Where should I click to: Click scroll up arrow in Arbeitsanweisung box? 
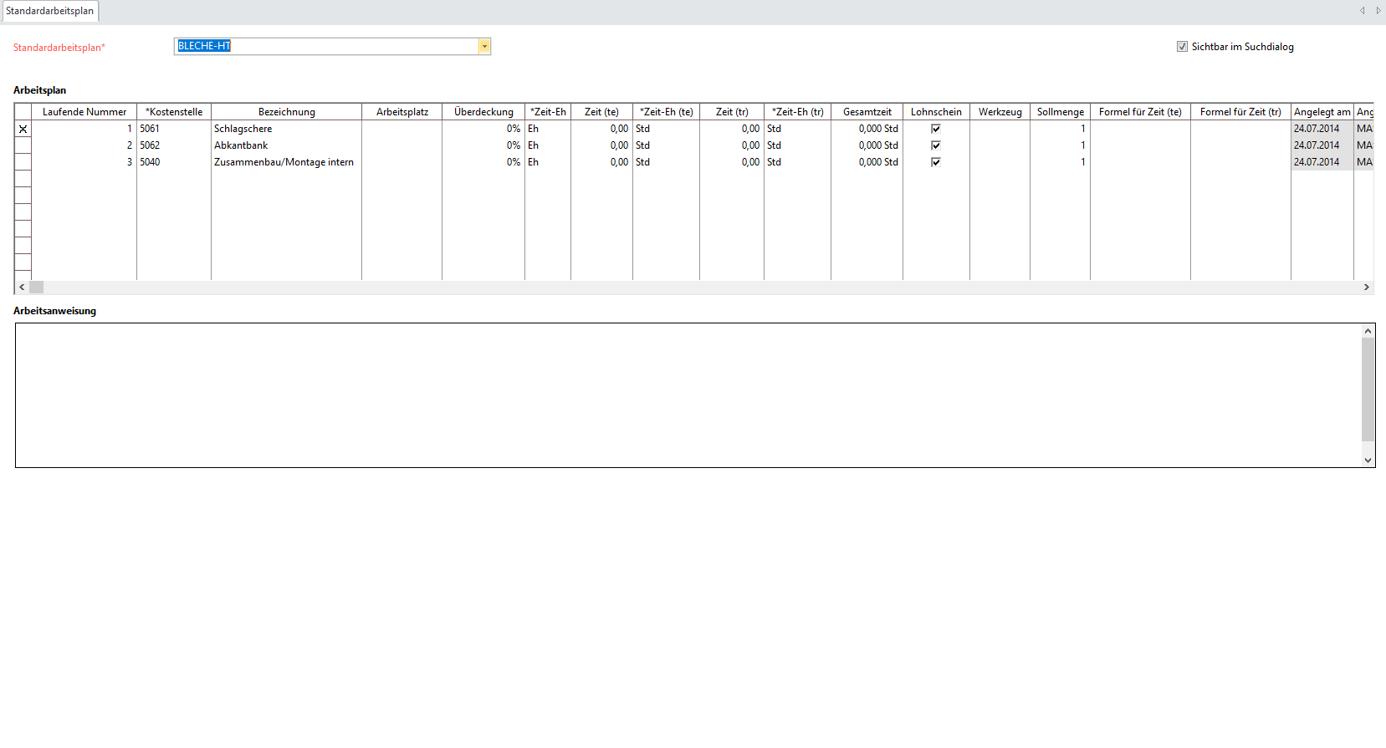click(x=1368, y=332)
